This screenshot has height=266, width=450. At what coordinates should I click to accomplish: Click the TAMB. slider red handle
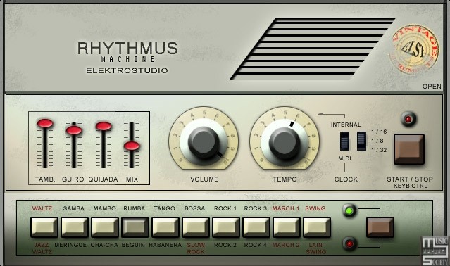[45, 123]
